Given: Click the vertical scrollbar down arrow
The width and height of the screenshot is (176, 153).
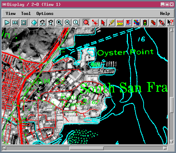Looking at the screenshot, I should 171,142.
